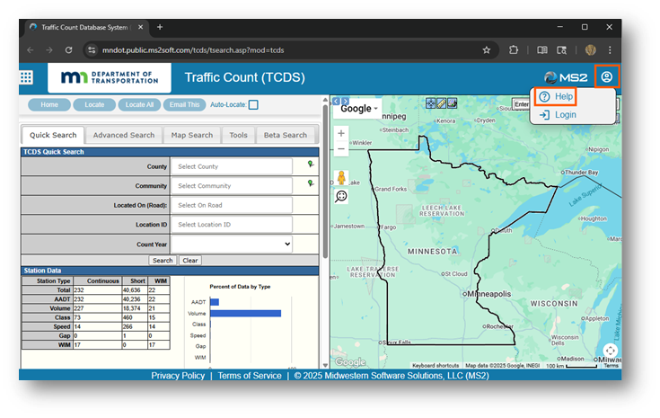
Task: Zoom out on the map
Action: pos(341,149)
